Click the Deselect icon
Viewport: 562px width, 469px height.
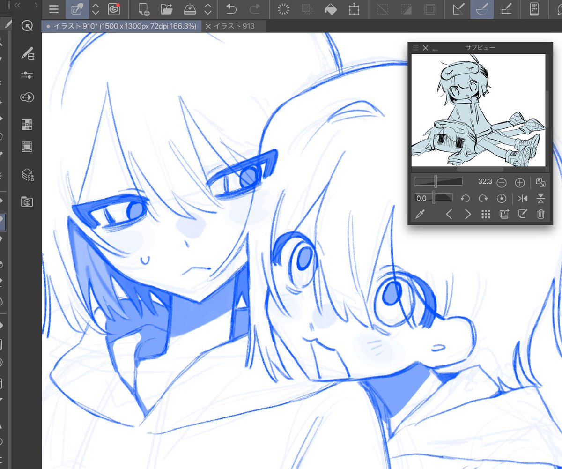[383, 9]
